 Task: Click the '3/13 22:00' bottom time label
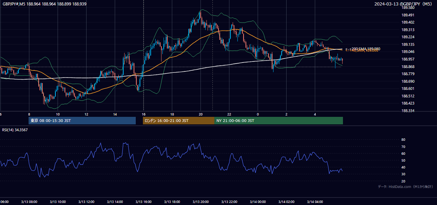pos(229,202)
